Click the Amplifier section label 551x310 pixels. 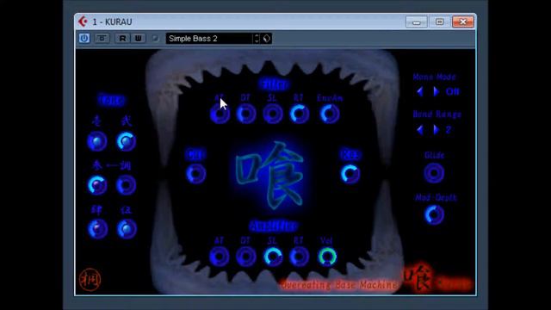coord(274,226)
